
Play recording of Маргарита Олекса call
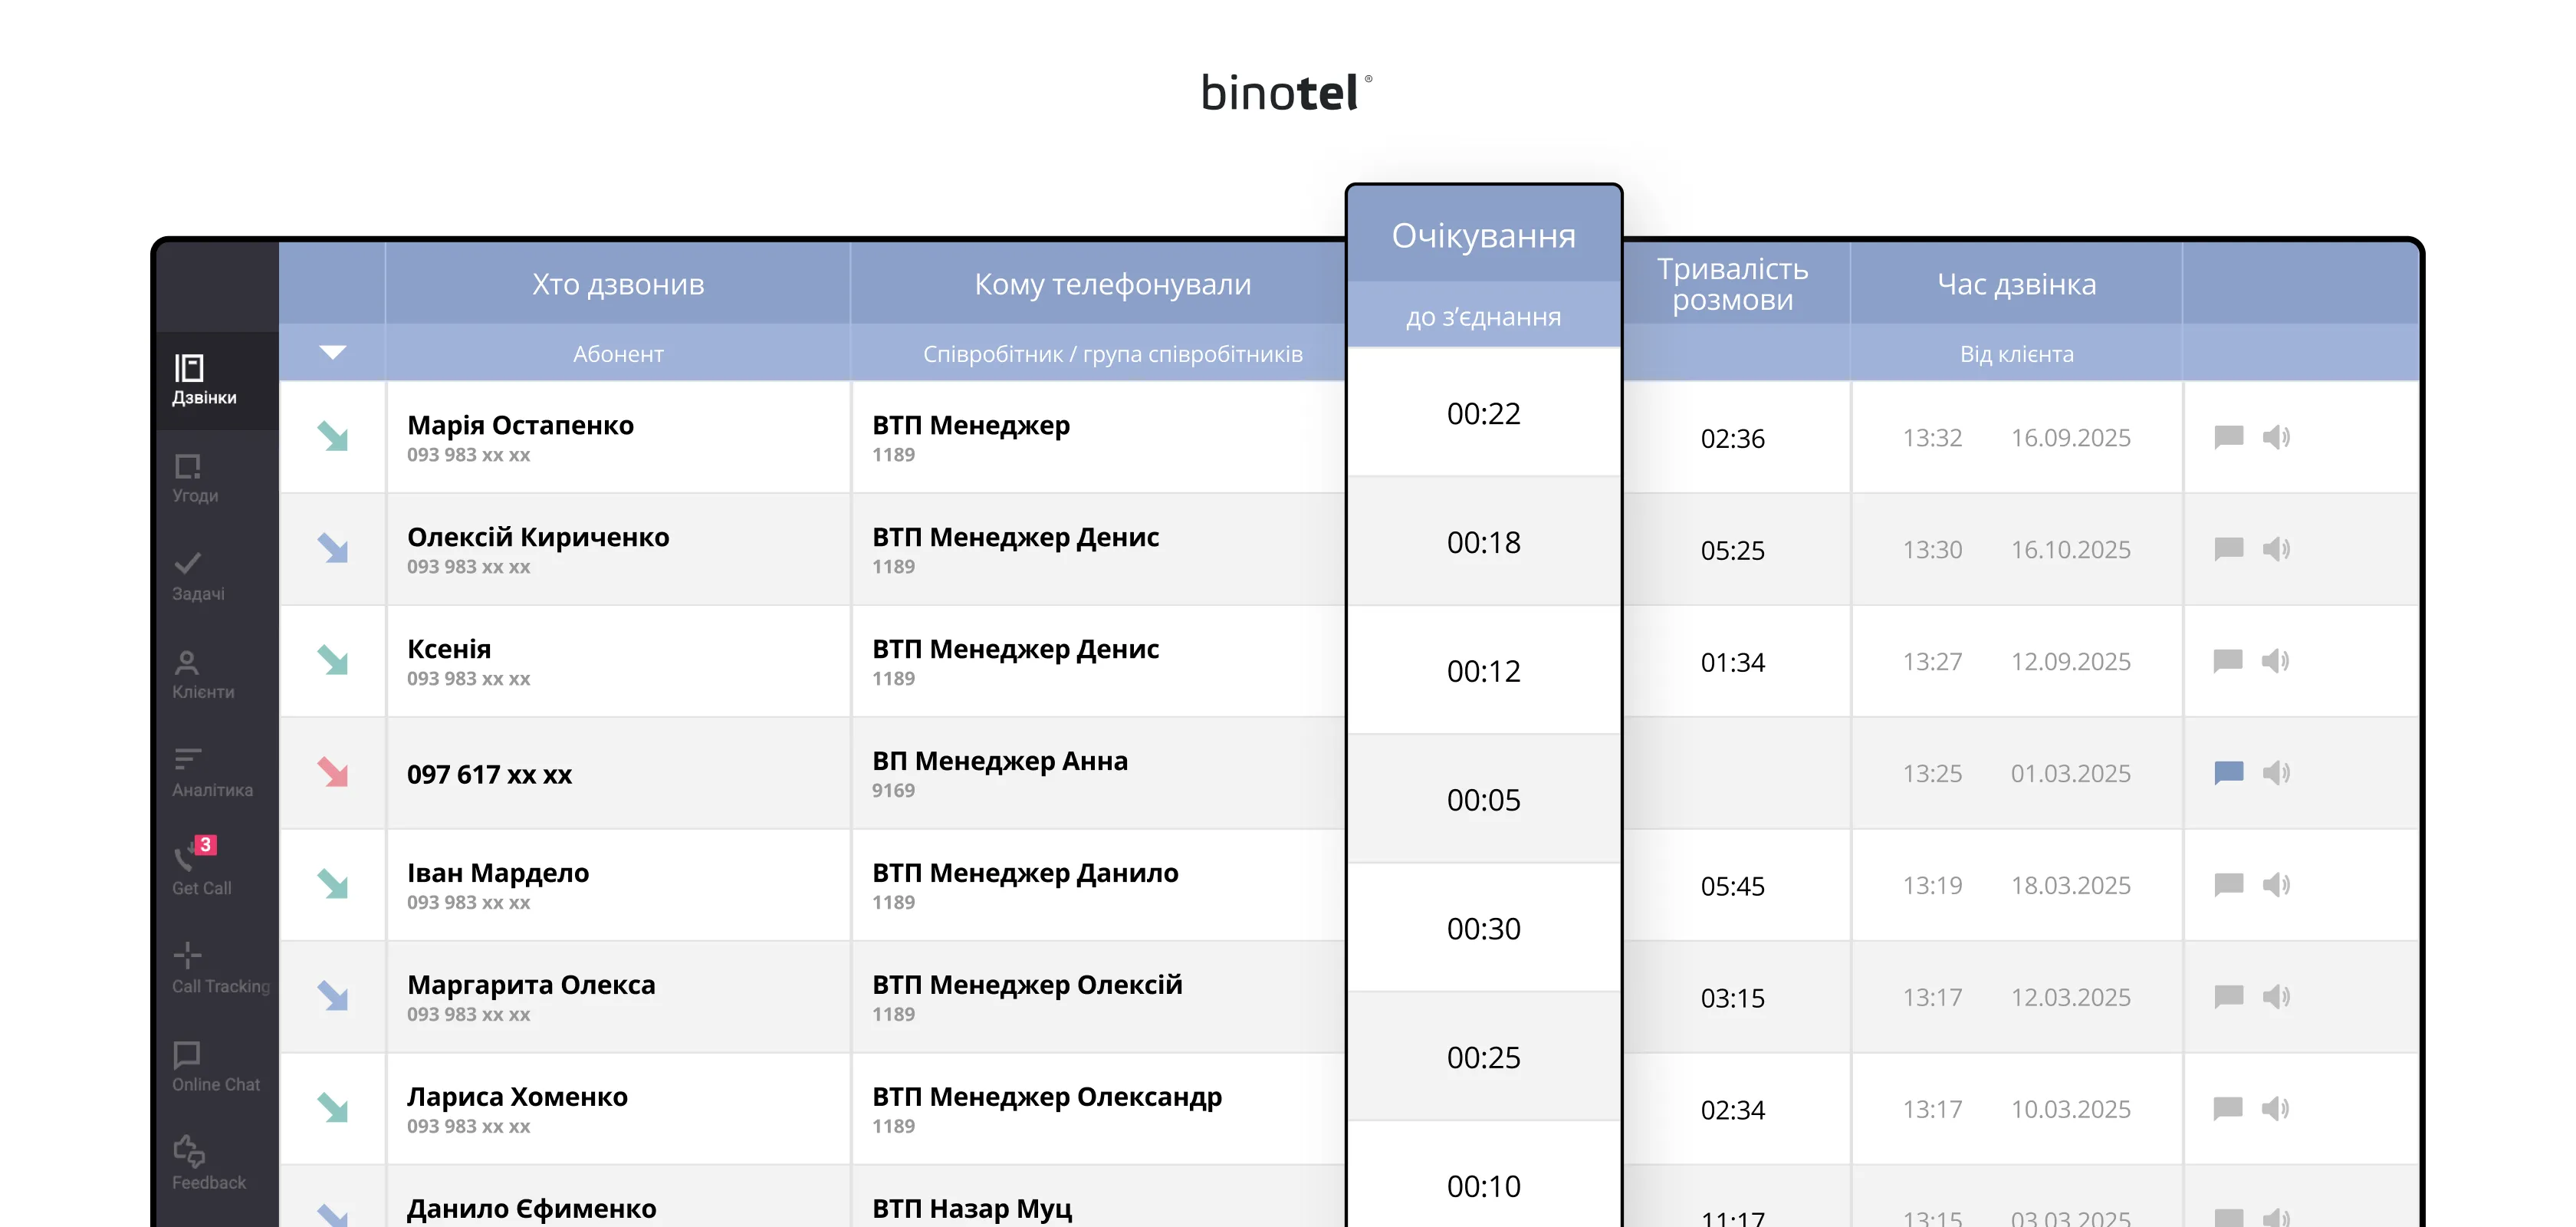[x=2276, y=997]
